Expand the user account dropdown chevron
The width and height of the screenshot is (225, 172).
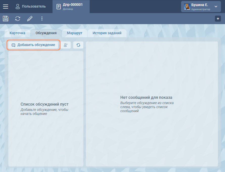tap(216, 7)
